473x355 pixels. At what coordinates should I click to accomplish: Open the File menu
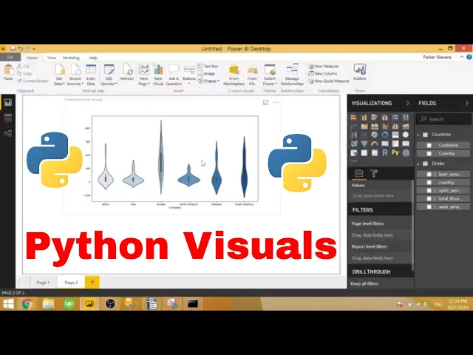pyautogui.click(x=10, y=57)
